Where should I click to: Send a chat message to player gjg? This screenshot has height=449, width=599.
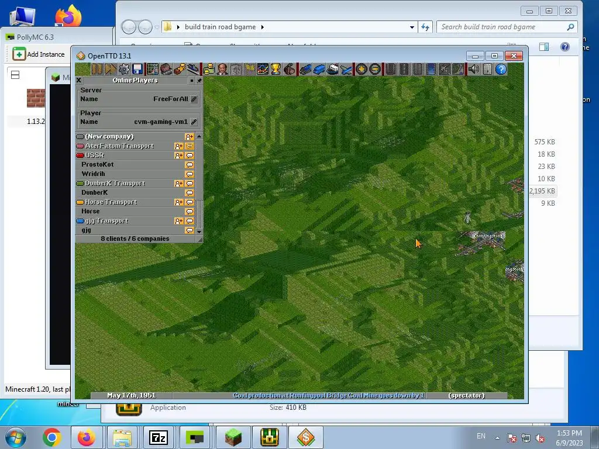point(190,230)
